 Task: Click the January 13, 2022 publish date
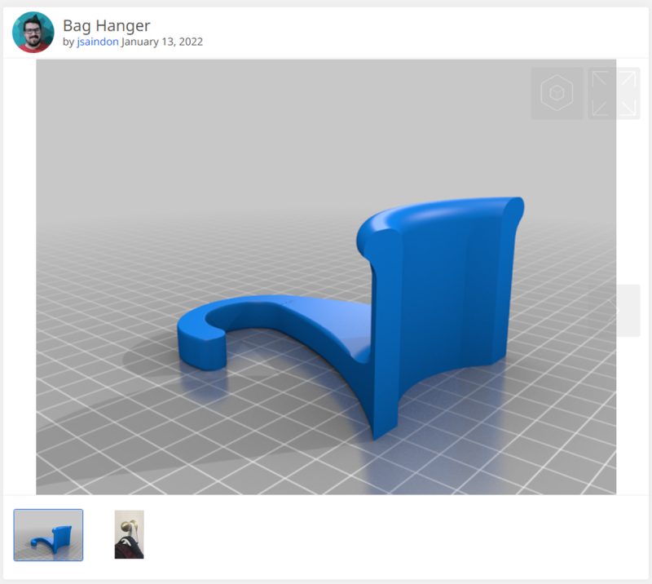tap(162, 42)
